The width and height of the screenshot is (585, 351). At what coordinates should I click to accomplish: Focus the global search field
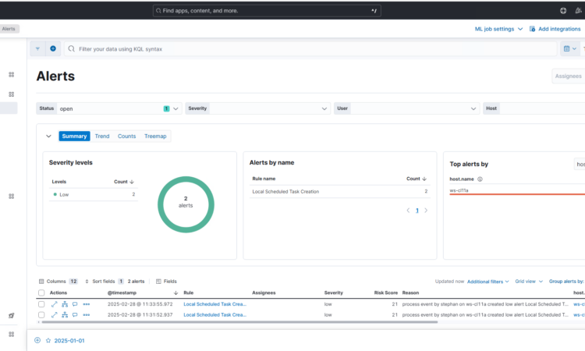coord(267,11)
